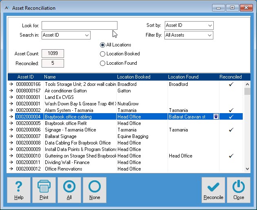This screenshot has width=257, height=210.
Task: Close the window using the power icon
Action: pyautogui.click(x=239, y=190)
